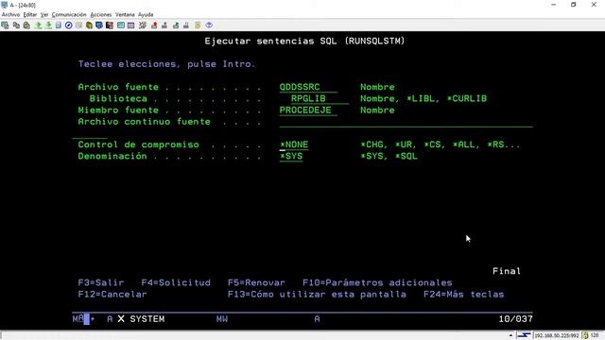Click the '*SYS, *SQL' options text

tap(389, 157)
